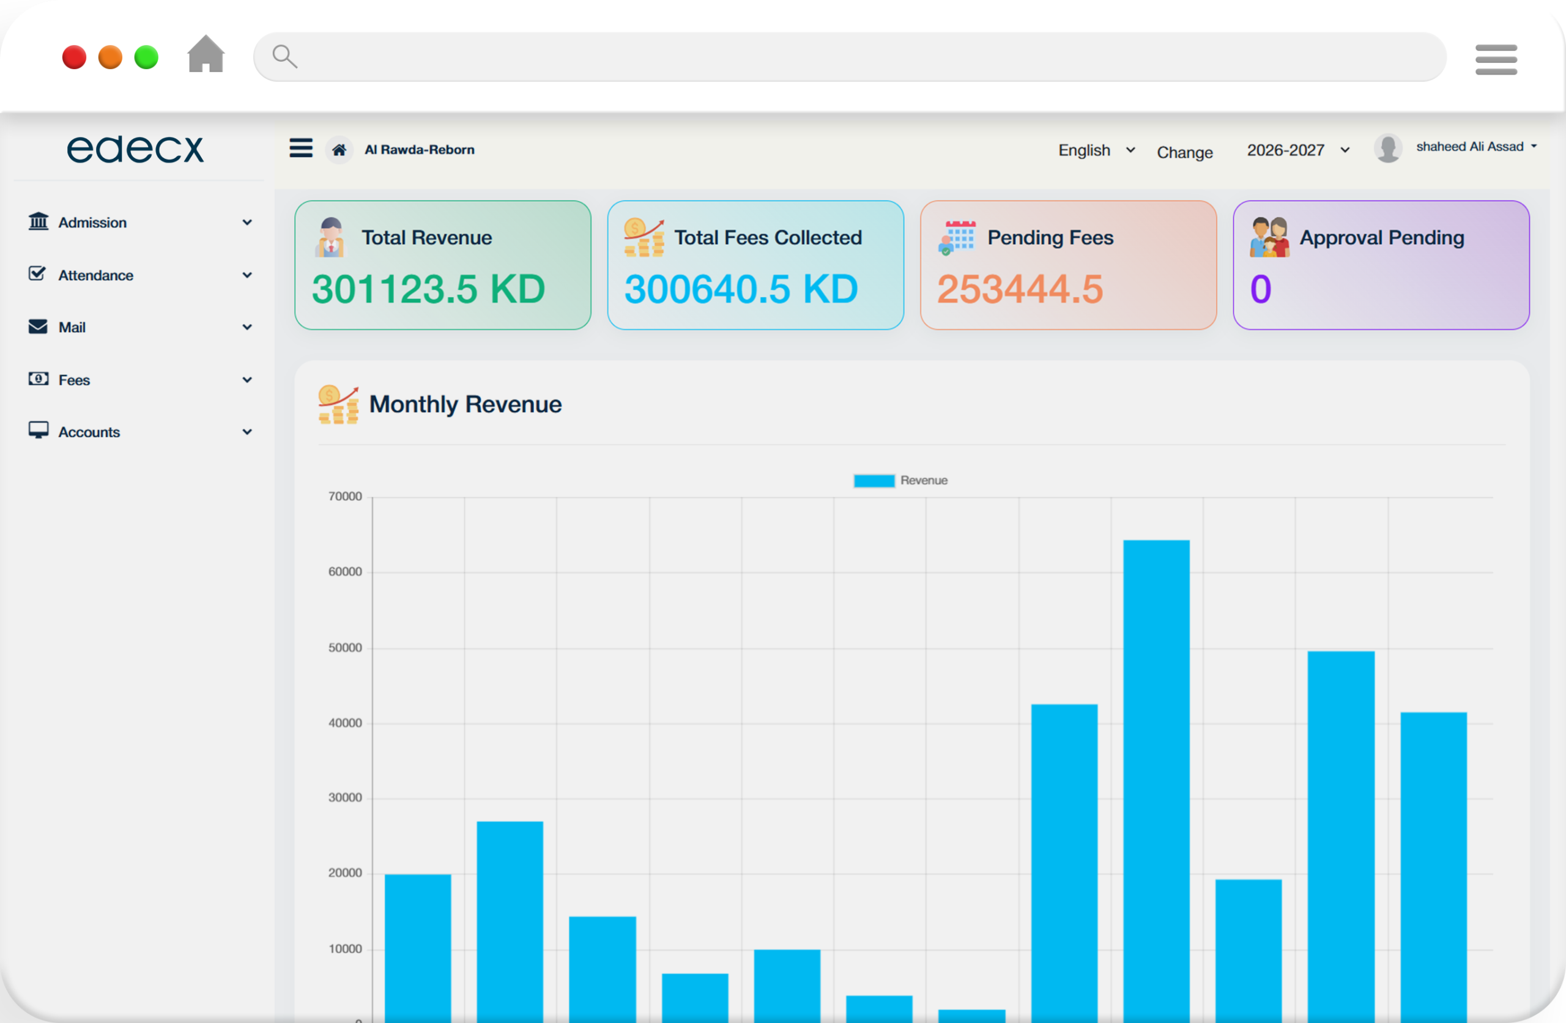Click the orange window dot
Image resolution: width=1566 pixels, height=1023 pixels.
[111, 57]
